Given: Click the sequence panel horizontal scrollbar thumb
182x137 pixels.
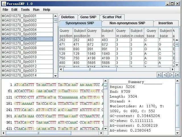Looking at the screenshot, I should coord(38,133).
